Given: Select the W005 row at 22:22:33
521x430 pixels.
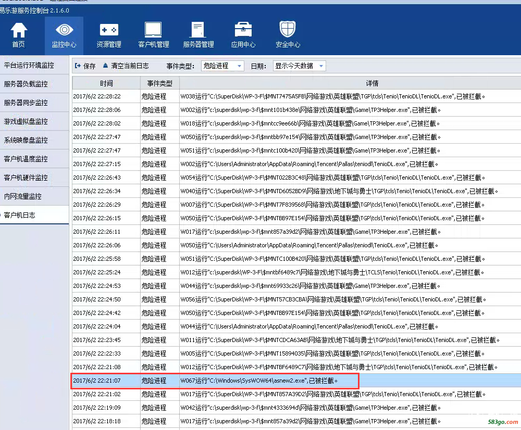Looking at the screenshot, I should coord(296,353).
